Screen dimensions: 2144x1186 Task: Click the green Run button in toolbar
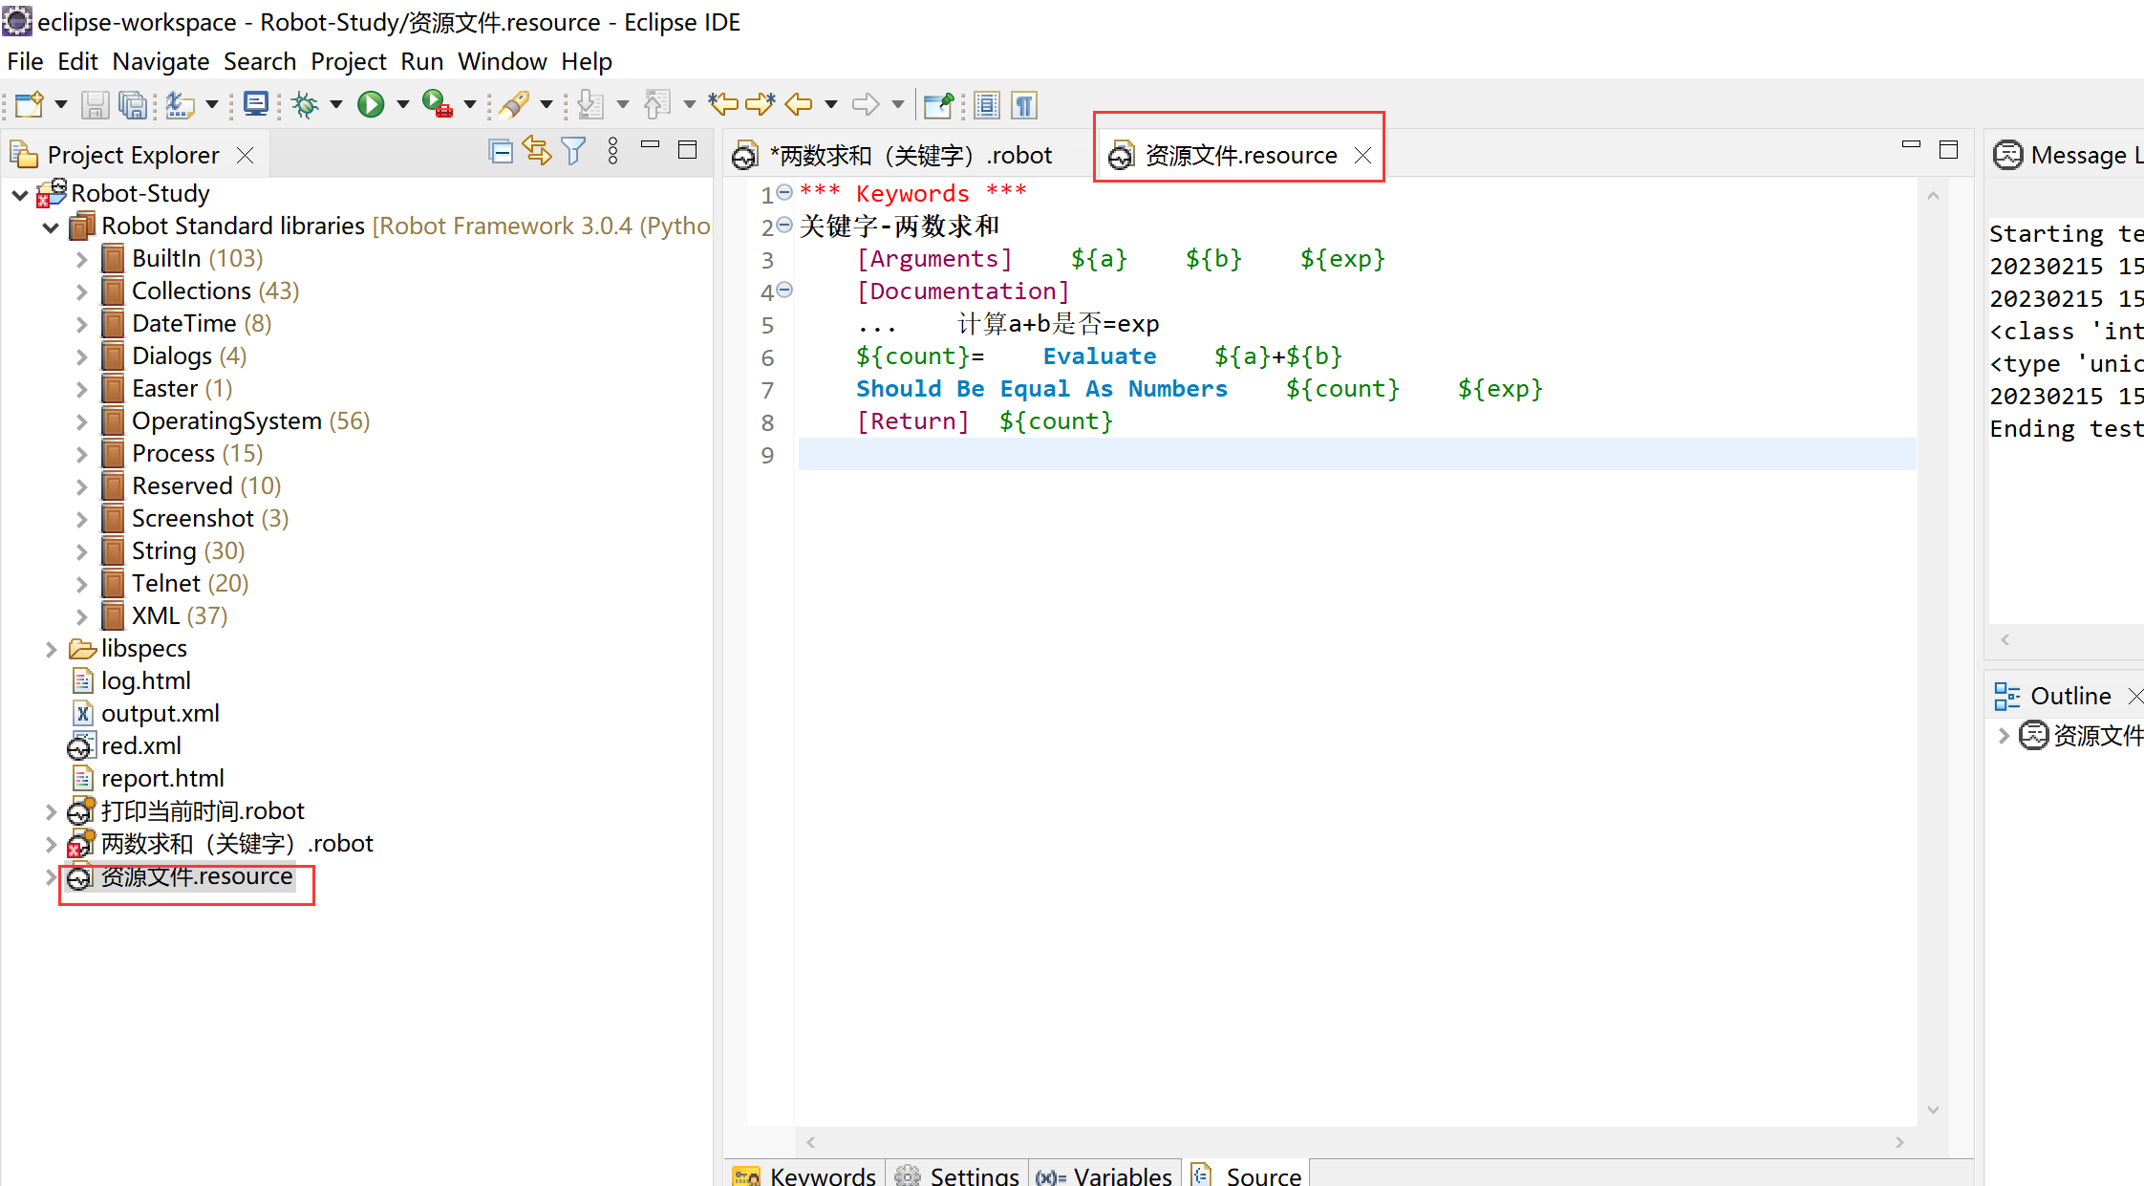(x=371, y=104)
